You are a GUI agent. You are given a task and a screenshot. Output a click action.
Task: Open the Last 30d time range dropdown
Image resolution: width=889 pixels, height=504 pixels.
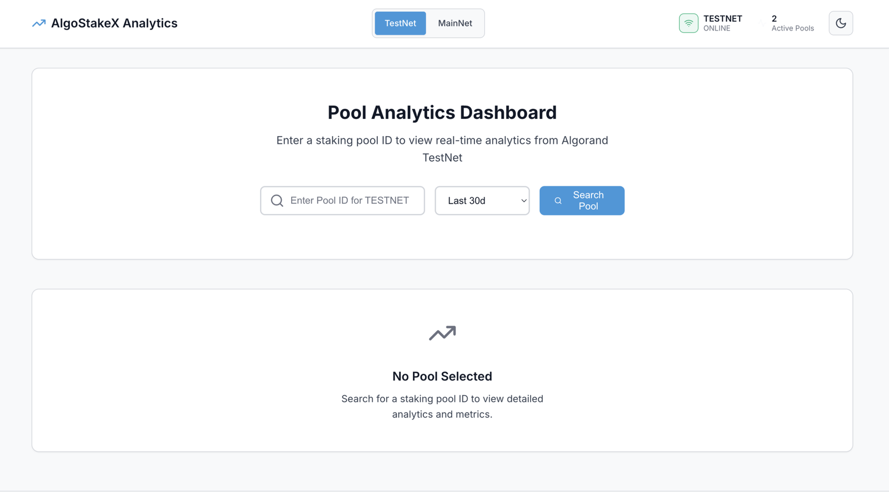pyautogui.click(x=481, y=201)
